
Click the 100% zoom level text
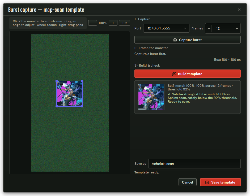click(103, 23)
